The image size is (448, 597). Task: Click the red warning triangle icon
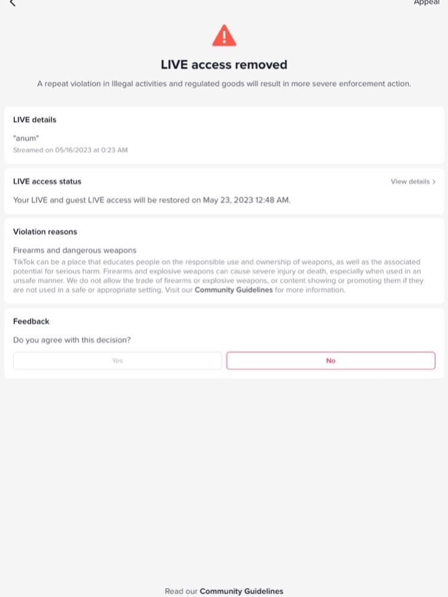(224, 35)
